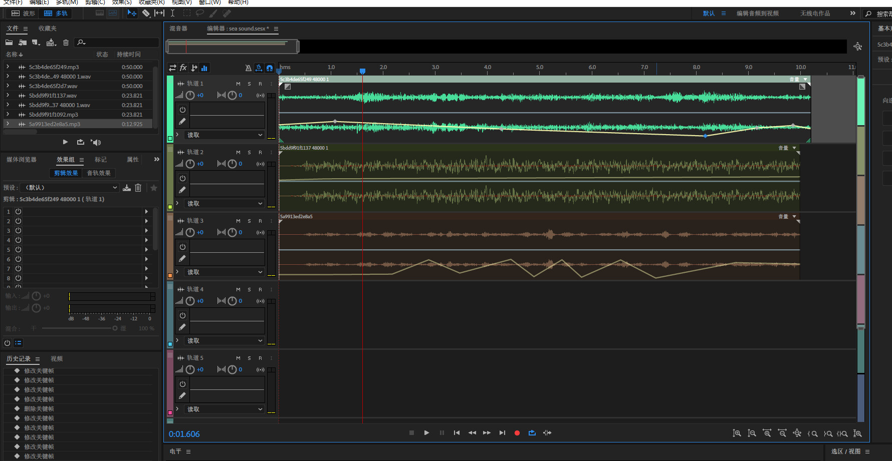Image resolution: width=892 pixels, height=461 pixels.
Task: Click the 轨道 1 volume knob
Action: [190, 95]
